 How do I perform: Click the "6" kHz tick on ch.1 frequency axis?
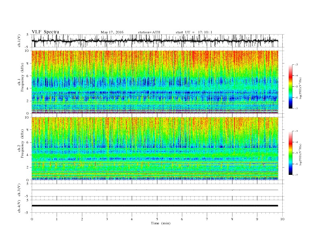pyautogui.click(x=28, y=76)
